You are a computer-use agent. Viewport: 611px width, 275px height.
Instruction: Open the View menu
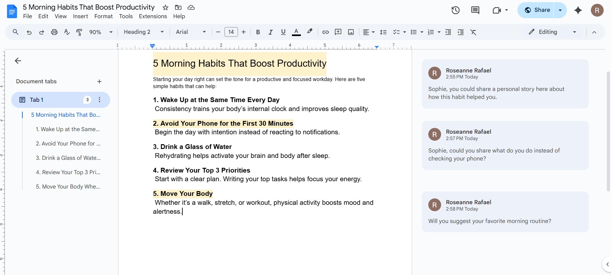(x=61, y=16)
